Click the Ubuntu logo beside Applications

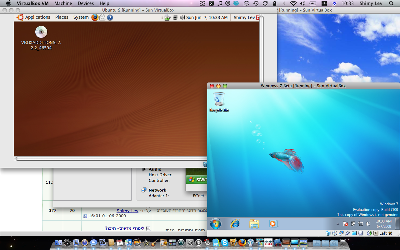tap(20, 17)
